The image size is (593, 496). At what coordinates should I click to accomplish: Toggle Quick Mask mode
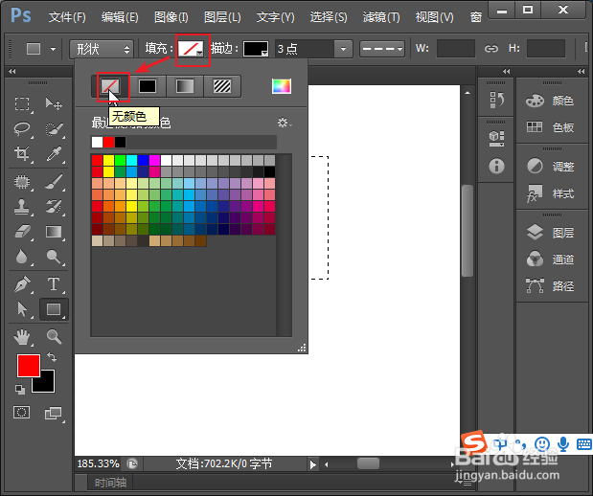pyautogui.click(x=22, y=412)
